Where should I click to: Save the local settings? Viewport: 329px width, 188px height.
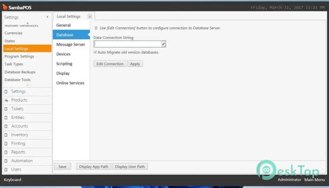click(63, 166)
